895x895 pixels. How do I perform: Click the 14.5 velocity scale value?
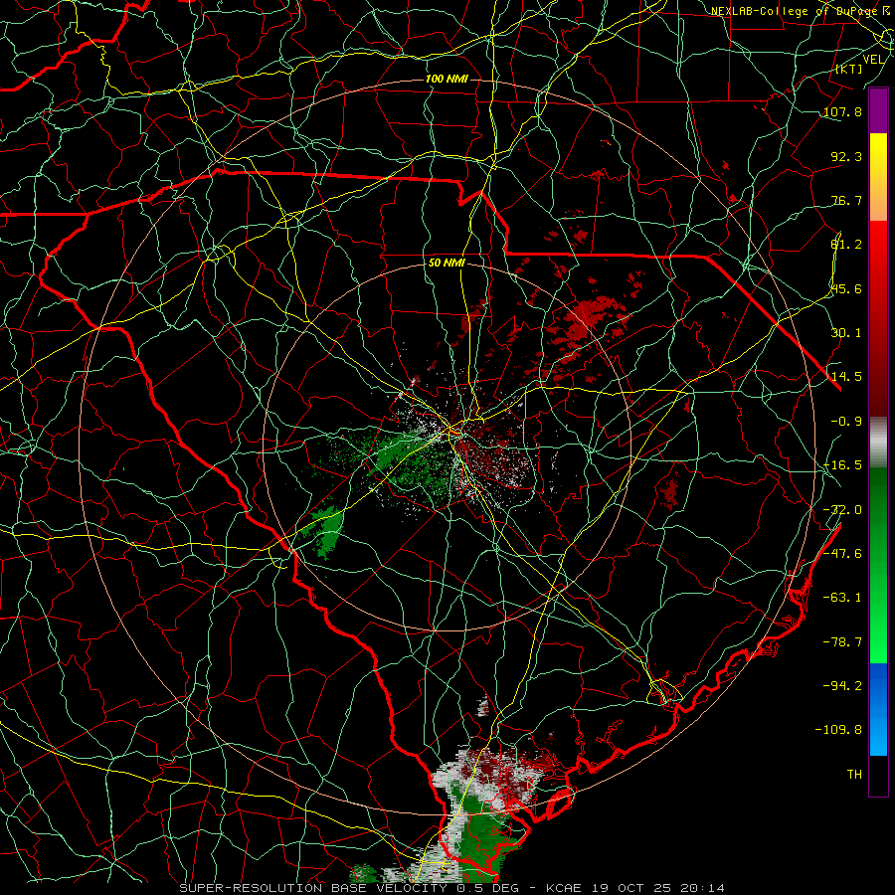(846, 377)
